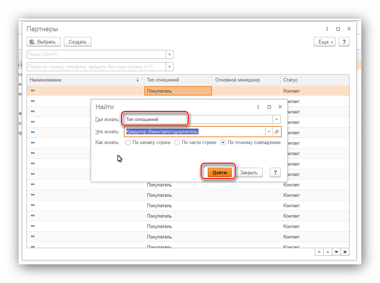Click the Выбрать button in Партнеры
380x283 pixels.
click(44, 42)
